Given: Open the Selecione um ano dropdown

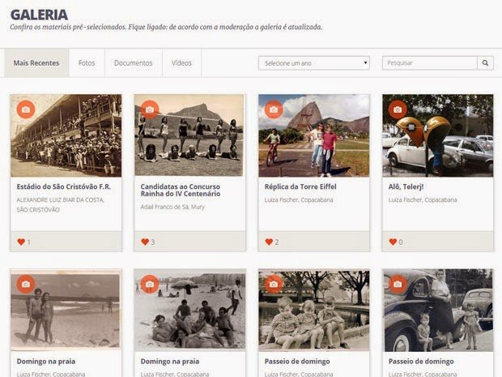Looking at the screenshot, I should tap(314, 63).
